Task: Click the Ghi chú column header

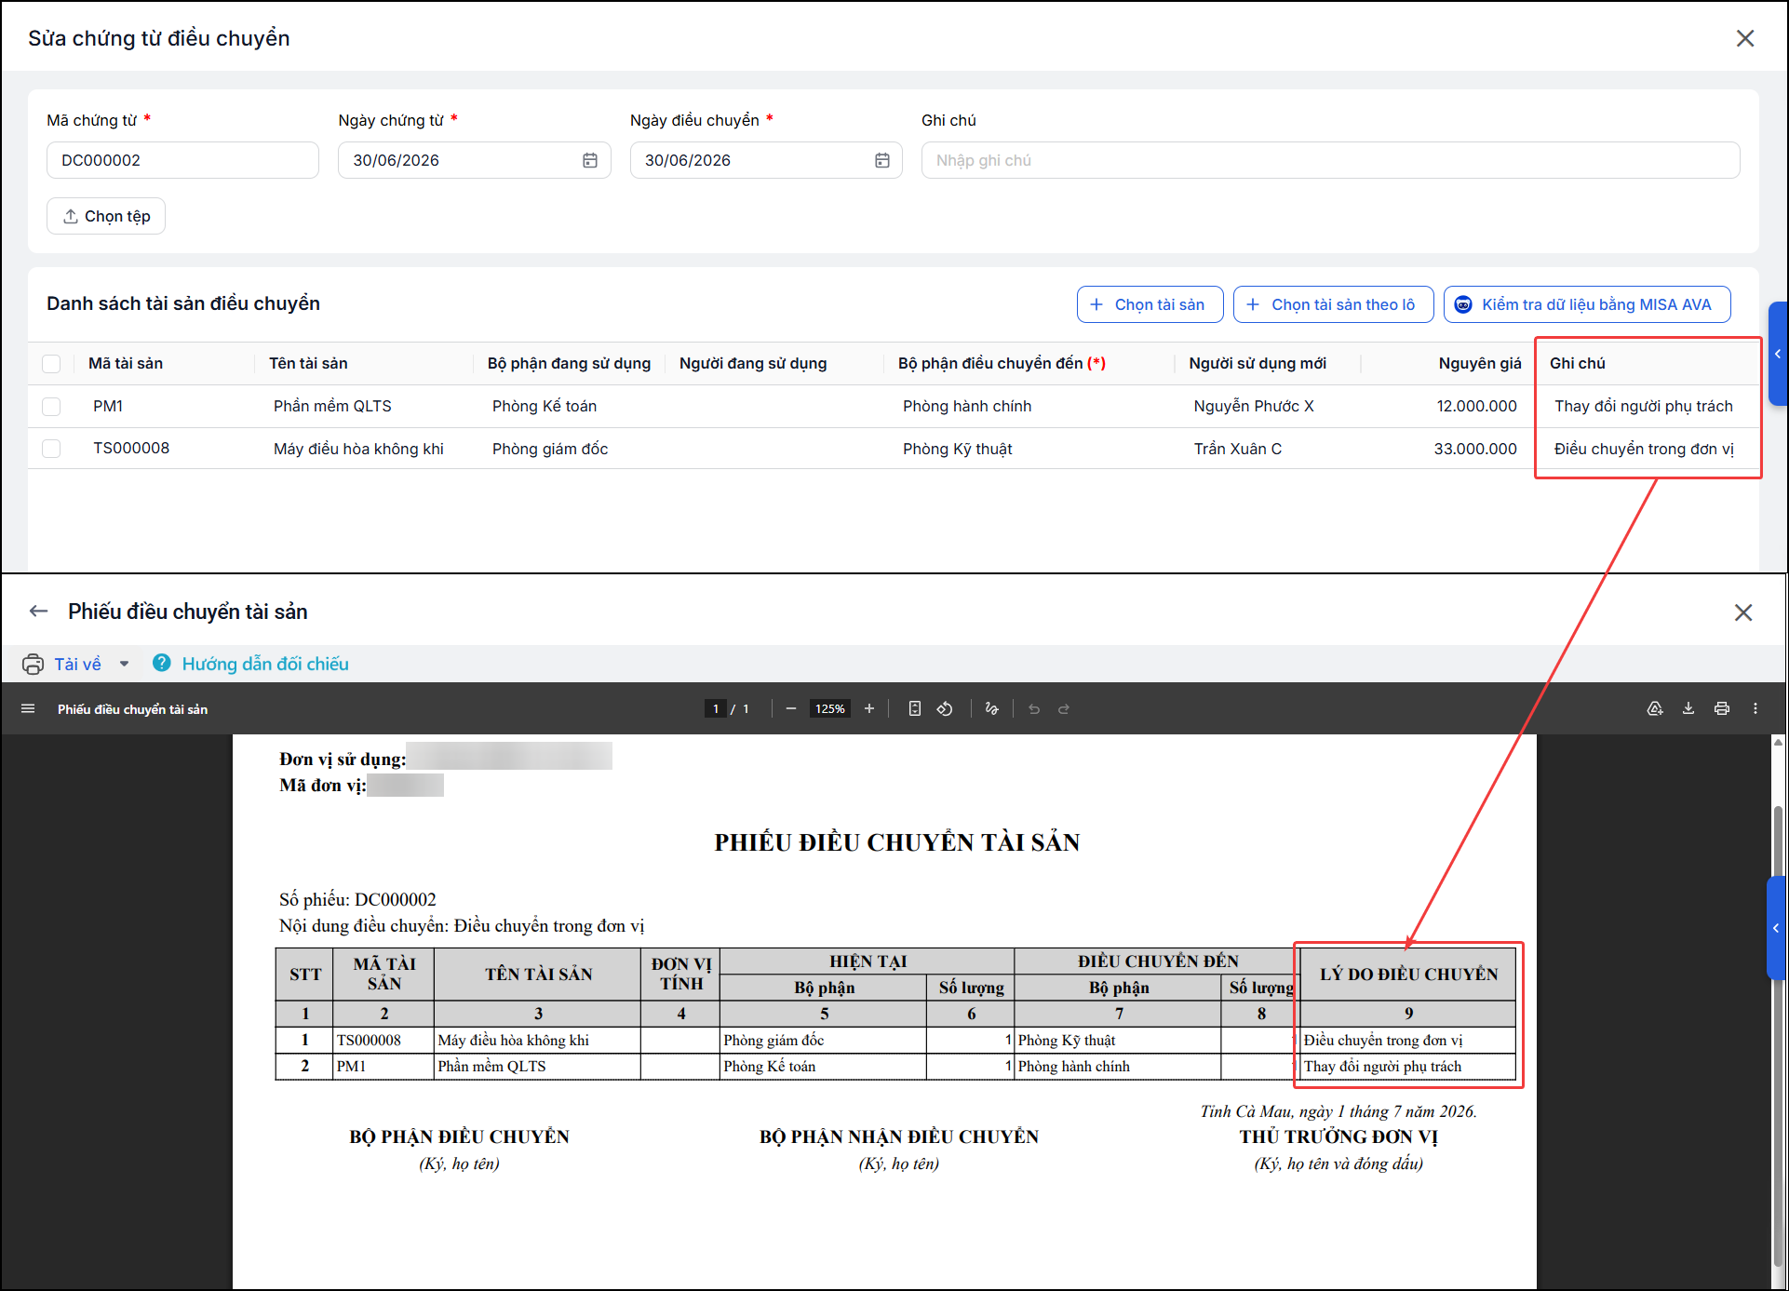Action: tap(1578, 363)
